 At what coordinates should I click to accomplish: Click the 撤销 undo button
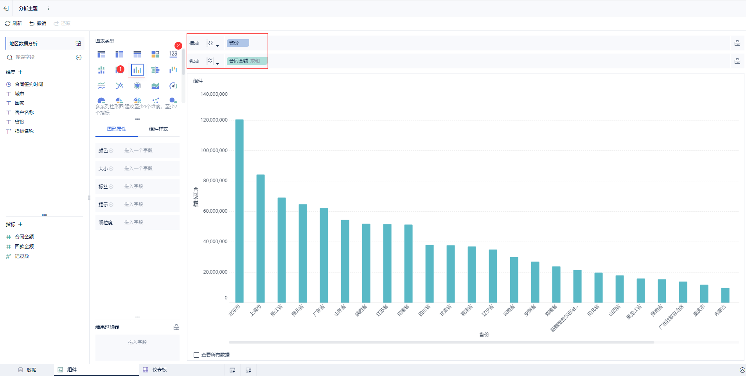tap(38, 23)
